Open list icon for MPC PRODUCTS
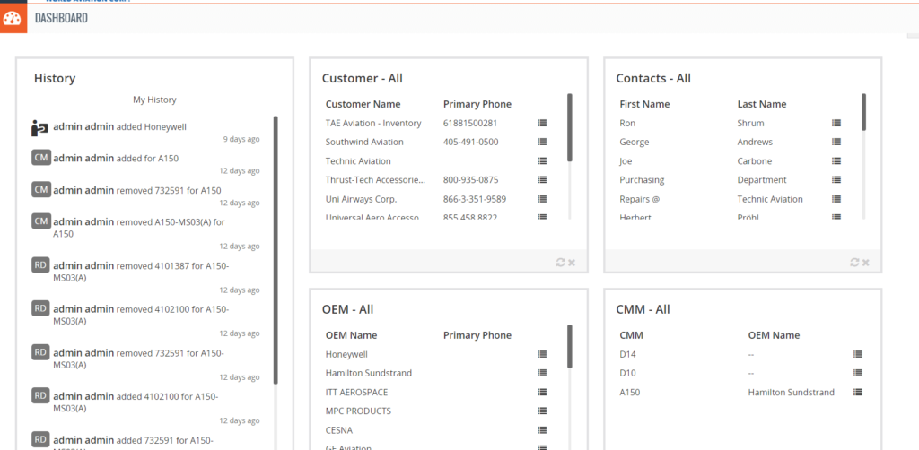 [x=542, y=411]
